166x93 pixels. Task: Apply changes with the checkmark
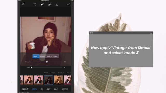pyautogui.click(x=68, y=4)
